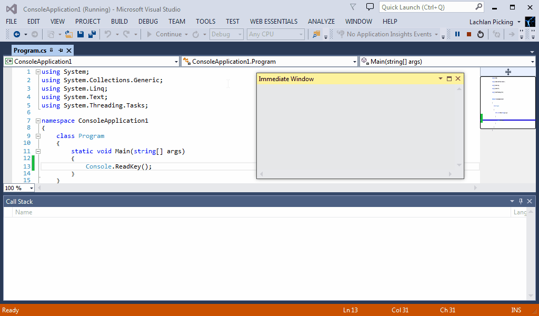The height and width of the screenshot is (316, 539).
Task: Open Immediate Window options dropdown arrow
Action: 440,79
